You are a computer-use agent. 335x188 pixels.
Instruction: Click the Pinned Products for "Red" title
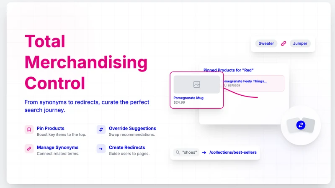228,70
